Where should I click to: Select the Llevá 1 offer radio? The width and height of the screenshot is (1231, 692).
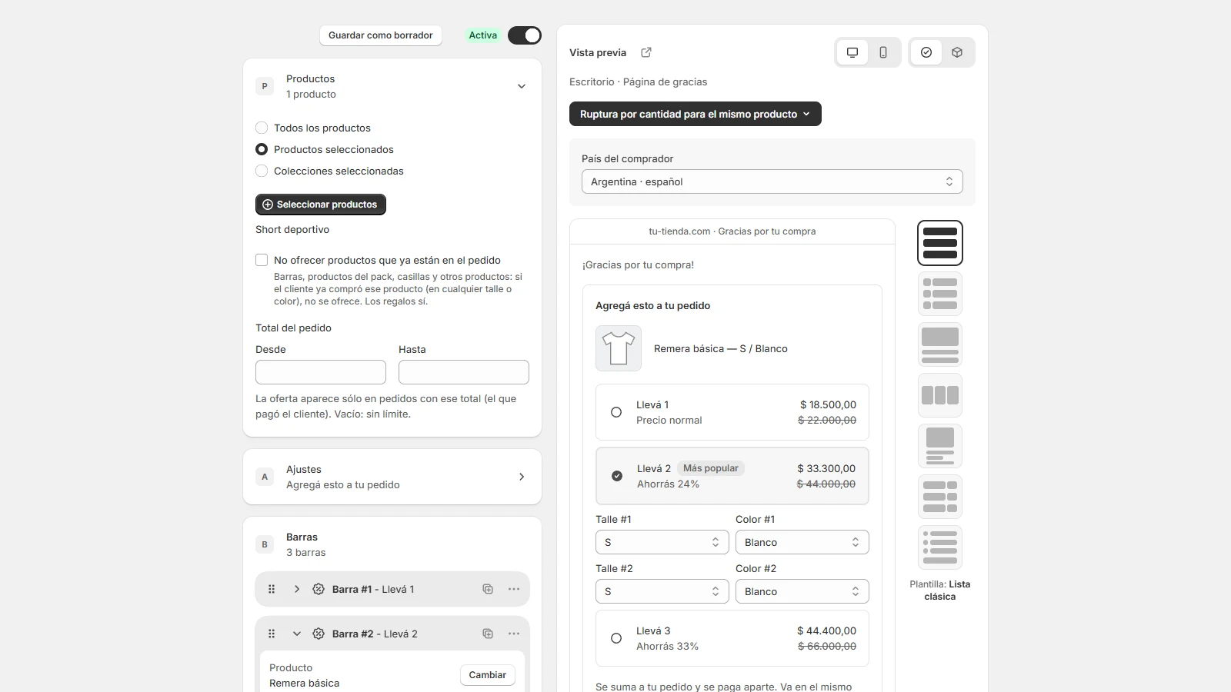[x=616, y=412]
